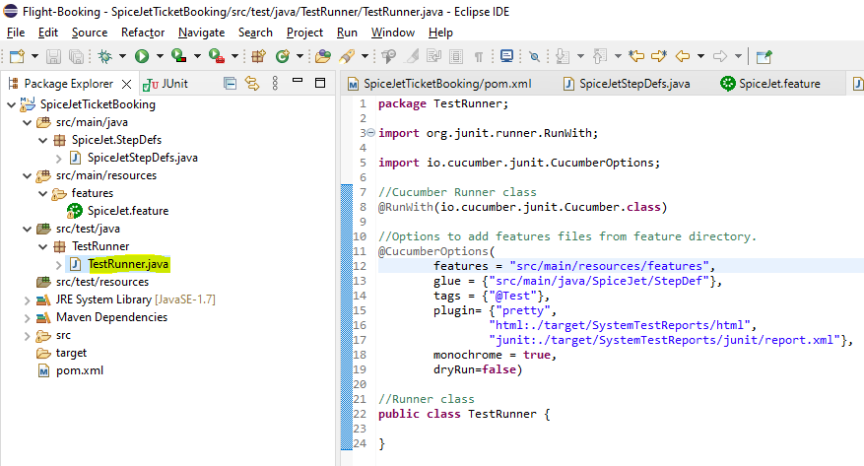
Task: Open the New Java Class dropdown arrow
Action: [299, 56]
